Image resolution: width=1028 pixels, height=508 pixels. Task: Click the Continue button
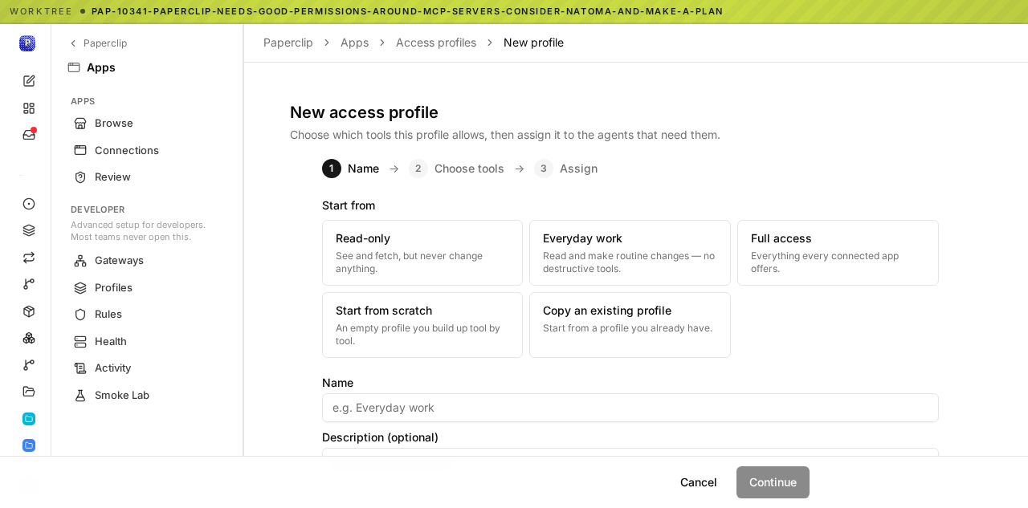(773, 482)
